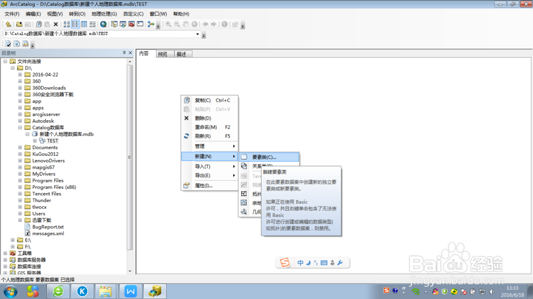The width and height of the screenshot is (533, 299).
Task: Expand the 数据库服务器 node
Action: (x=5, y=260)
